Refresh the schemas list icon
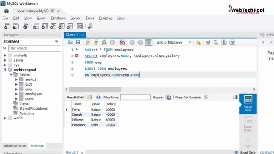 (57, 41)
